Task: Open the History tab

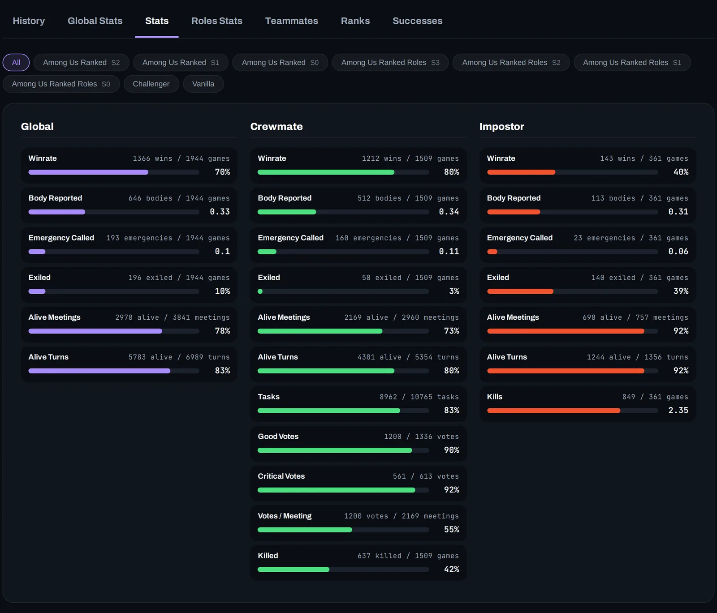Action: (29, 21)
